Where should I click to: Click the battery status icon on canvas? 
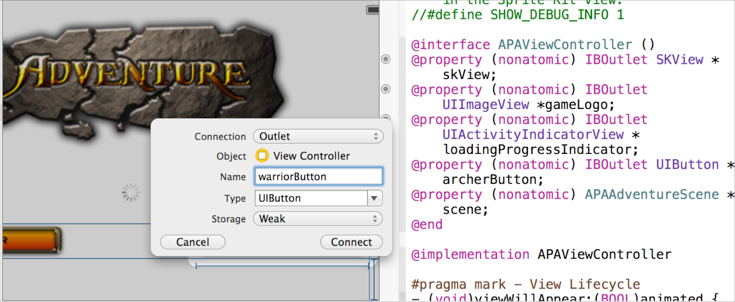pos(372,9)
